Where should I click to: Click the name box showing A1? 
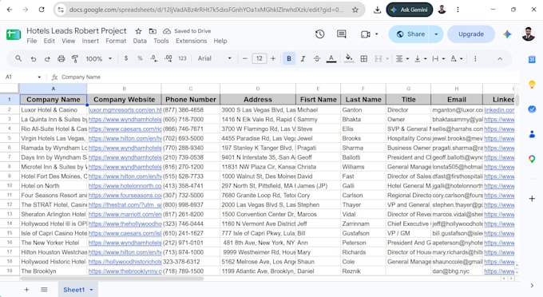[23, 77]
